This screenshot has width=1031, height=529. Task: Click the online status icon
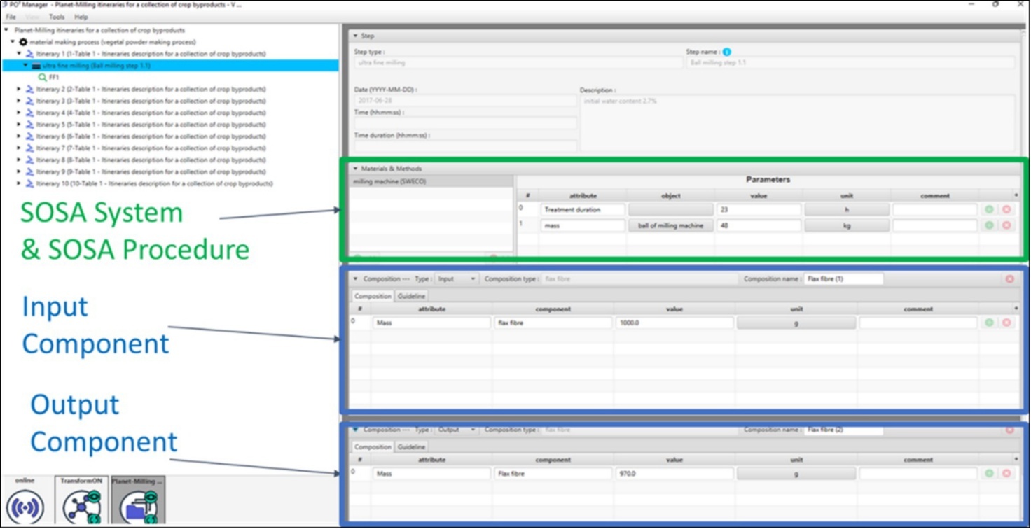point(25,505)
